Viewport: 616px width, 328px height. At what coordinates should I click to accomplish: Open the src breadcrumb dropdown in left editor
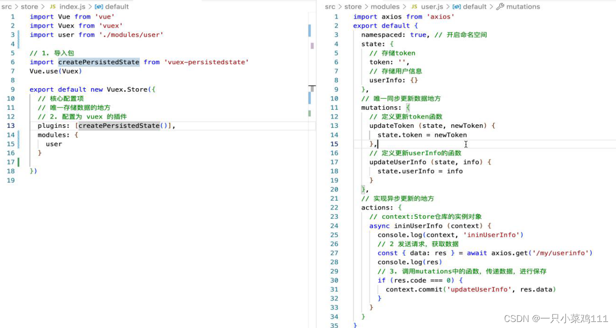(7, 7)
